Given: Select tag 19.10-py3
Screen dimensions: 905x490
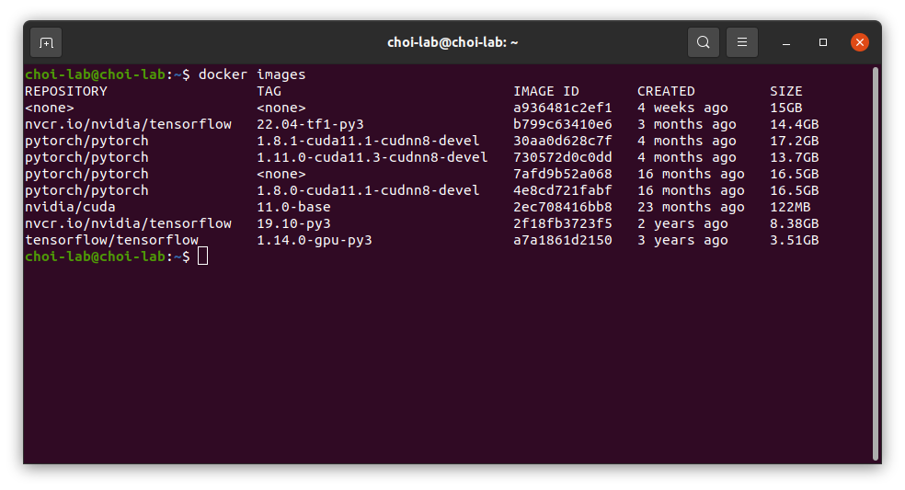Looking at the screenshot, I should 293,223.
